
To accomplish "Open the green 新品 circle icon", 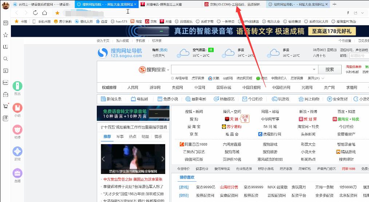I will 17,86.
